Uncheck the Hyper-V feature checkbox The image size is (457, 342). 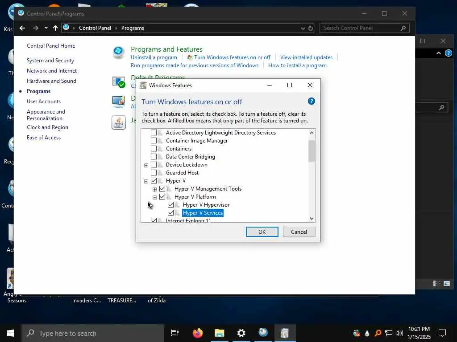point(154,181)
